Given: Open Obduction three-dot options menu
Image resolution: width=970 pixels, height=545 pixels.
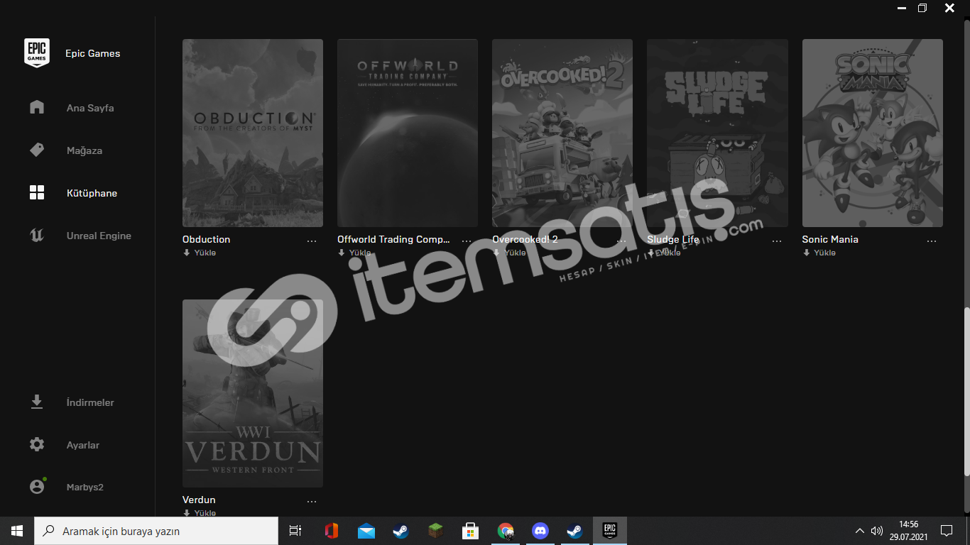Looking at the screenshot, I should (x=312, y=241).
